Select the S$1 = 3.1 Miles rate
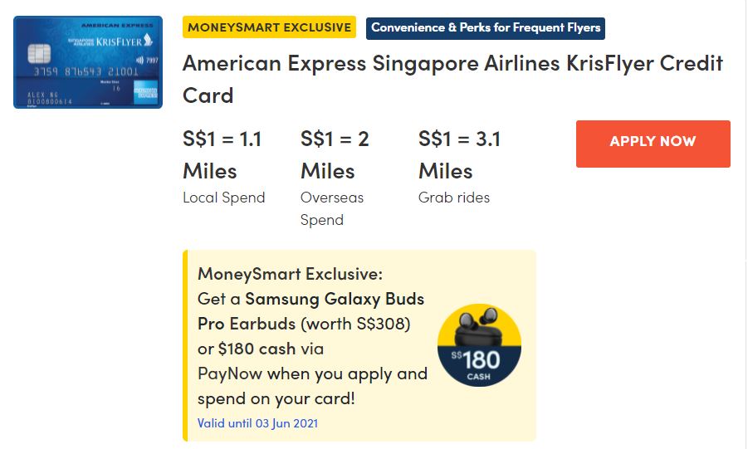 tap(459, 155)
